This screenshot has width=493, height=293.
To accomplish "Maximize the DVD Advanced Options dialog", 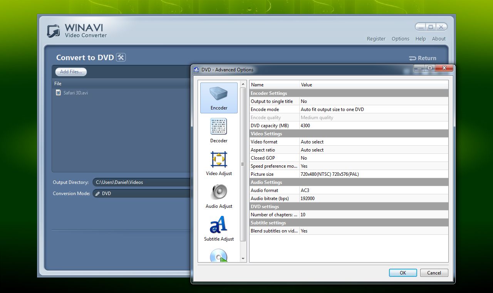I will pyautogui.click(x=430, y=68).
